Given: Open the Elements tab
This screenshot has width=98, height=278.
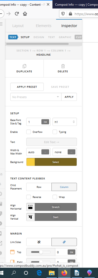Looking at the screenshot, I should [x=43, y=26].
